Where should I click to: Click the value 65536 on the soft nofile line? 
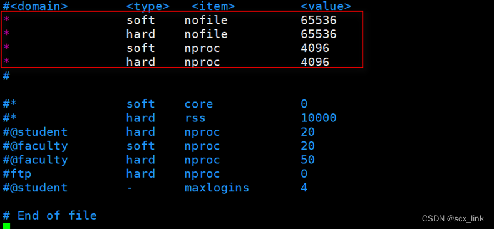[319, 20]
